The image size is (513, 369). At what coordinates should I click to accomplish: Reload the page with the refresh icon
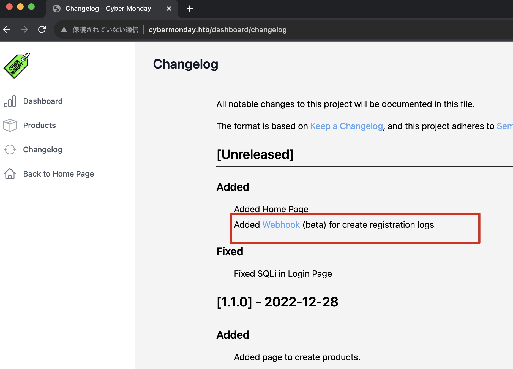click(42, 29)
